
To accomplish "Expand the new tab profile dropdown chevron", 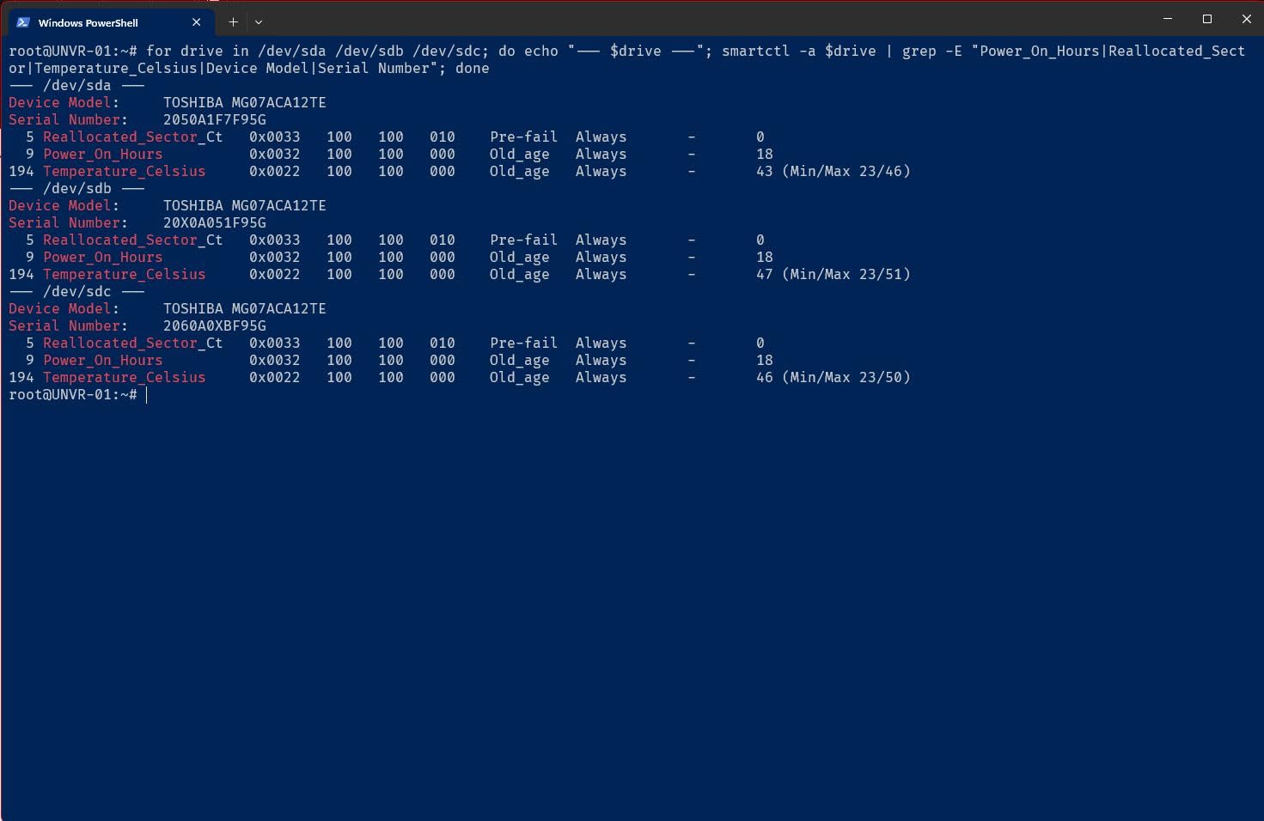I will coord(258,22).
